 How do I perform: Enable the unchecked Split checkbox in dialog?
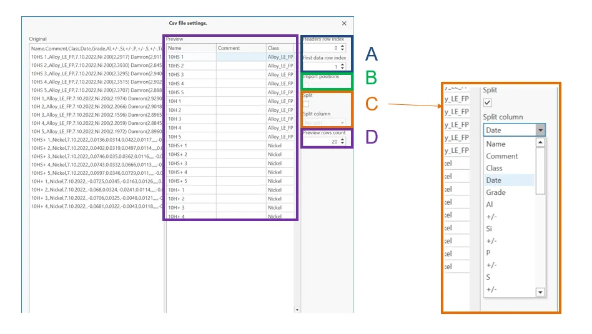[x=306, y=104]
